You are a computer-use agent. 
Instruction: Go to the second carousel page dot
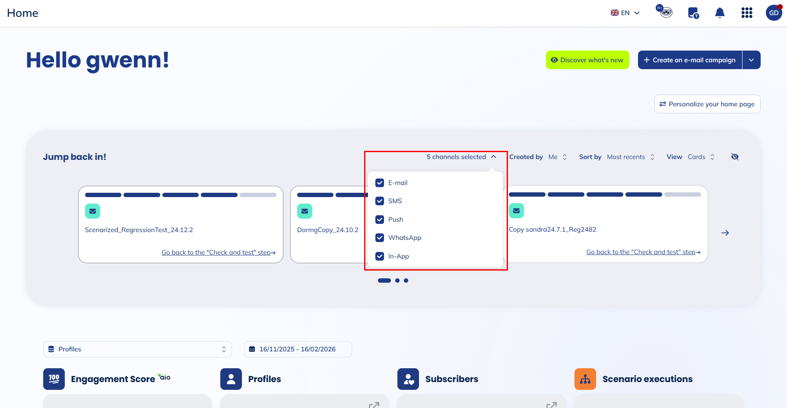[x=397, y=280]
